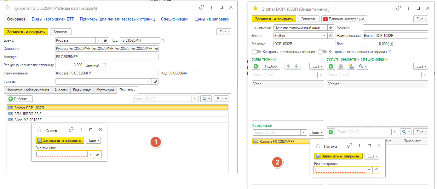Image resolution: width=437 pixels, height=189 pixels.
Task: Star the Вид техники dialog as favorite
Action: (39, 130)
